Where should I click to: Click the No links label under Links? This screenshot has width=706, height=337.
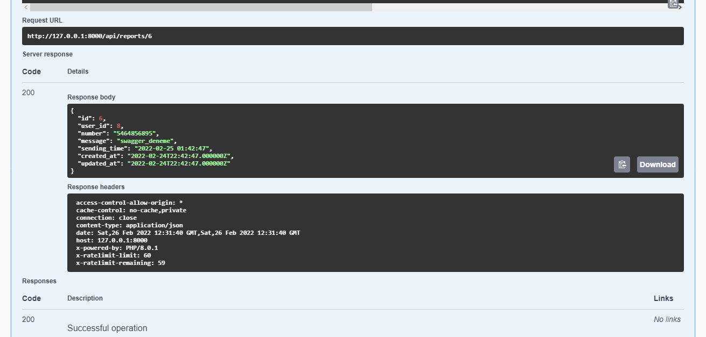[x=667, y=319]
